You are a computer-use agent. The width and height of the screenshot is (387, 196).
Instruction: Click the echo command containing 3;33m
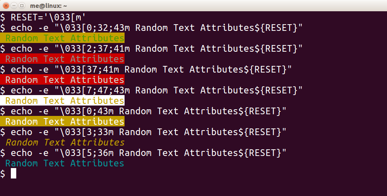[x=143, y=132]
